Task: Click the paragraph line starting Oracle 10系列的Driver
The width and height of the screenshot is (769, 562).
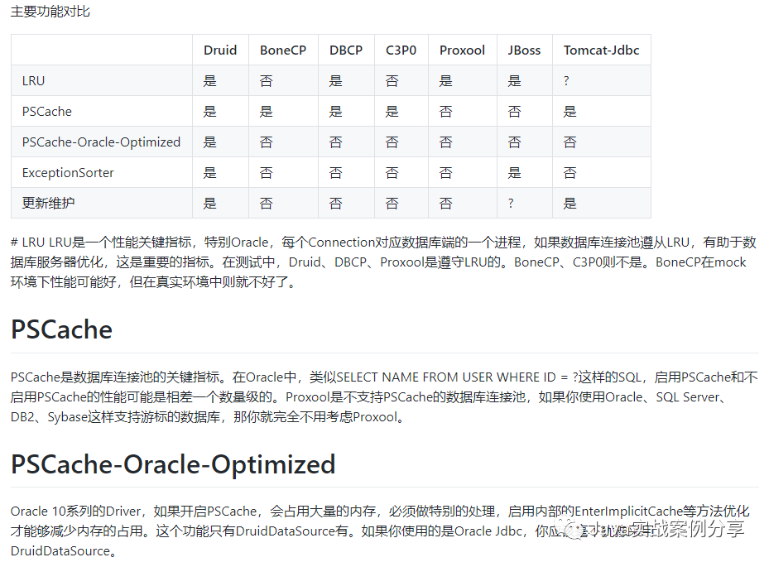Action: tap(380, 512)
